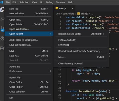Click the JS file icon on cron.js tab
The height and width of the screenshot is (101, 119).
pos(57,8)
